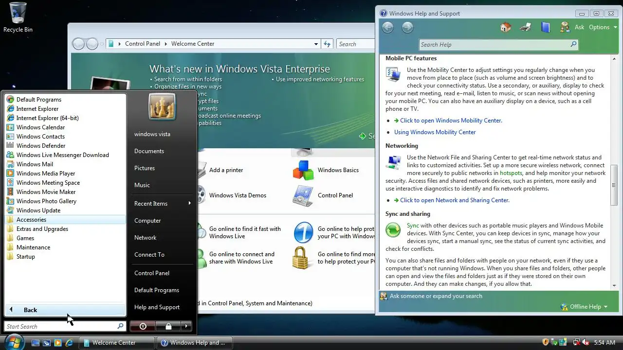623x350 pixels.
Task: Click the taskbar clock 5:54 AM
Action: [x=605, y=343]
